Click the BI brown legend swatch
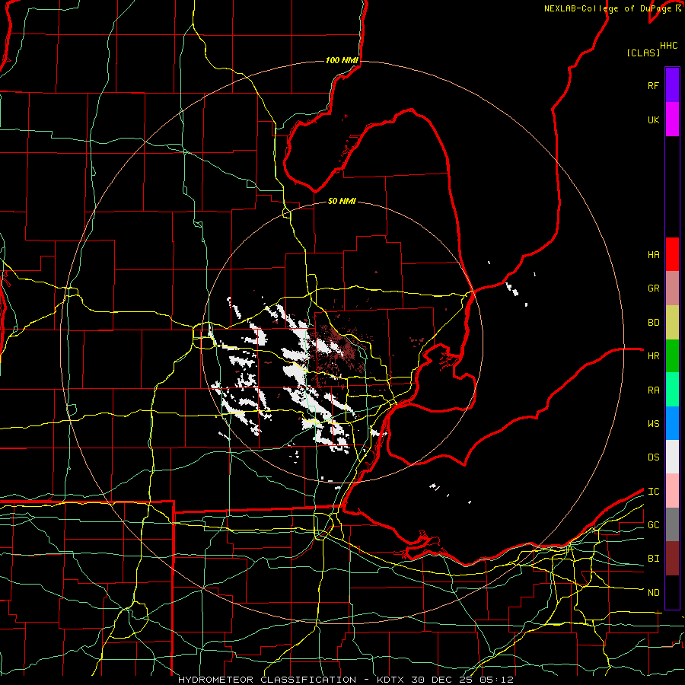 click(672, 559)
